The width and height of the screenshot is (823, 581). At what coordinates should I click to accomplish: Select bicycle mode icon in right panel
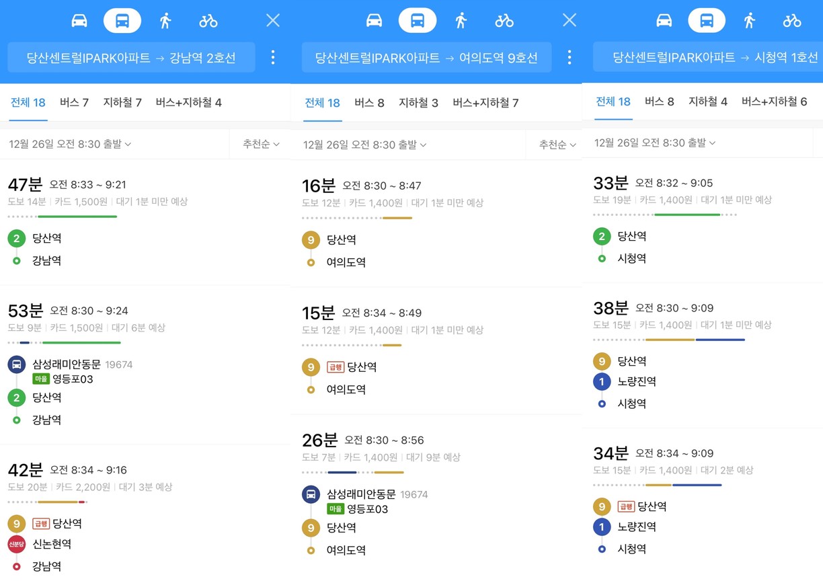[792, 21]
